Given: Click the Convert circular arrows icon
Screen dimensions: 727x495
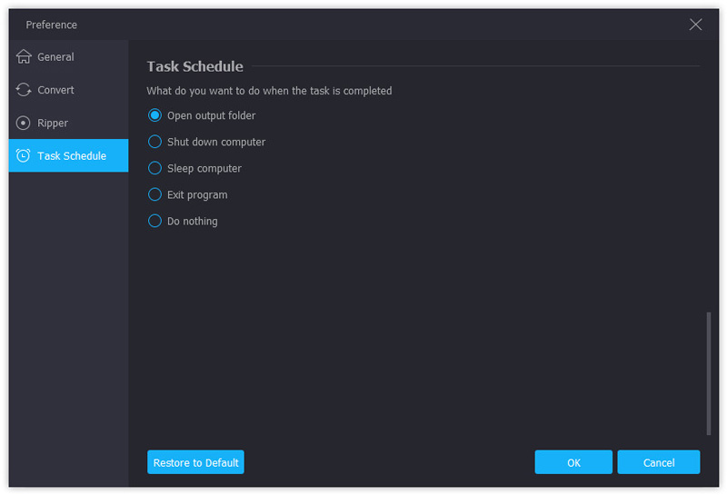Looking at the screenshot, I should pyautogui.click(x=24, y=90).
